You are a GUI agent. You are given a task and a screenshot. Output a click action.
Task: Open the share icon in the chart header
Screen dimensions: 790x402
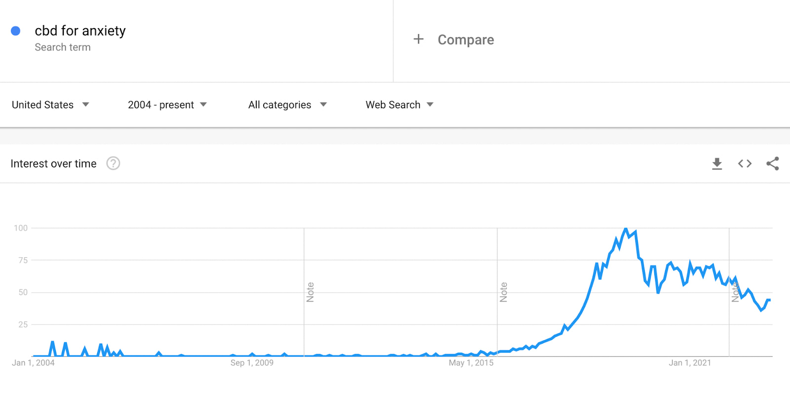pyautogui.click(x=772, y=163)
